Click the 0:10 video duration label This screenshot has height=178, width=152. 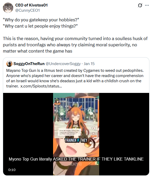(x=12, y=170)
